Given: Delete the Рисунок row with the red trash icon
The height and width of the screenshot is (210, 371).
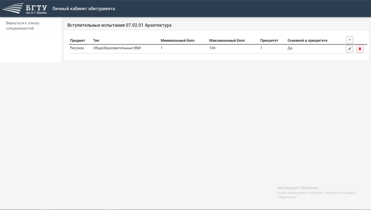Looking at the screenshot, I should (360, 49).
